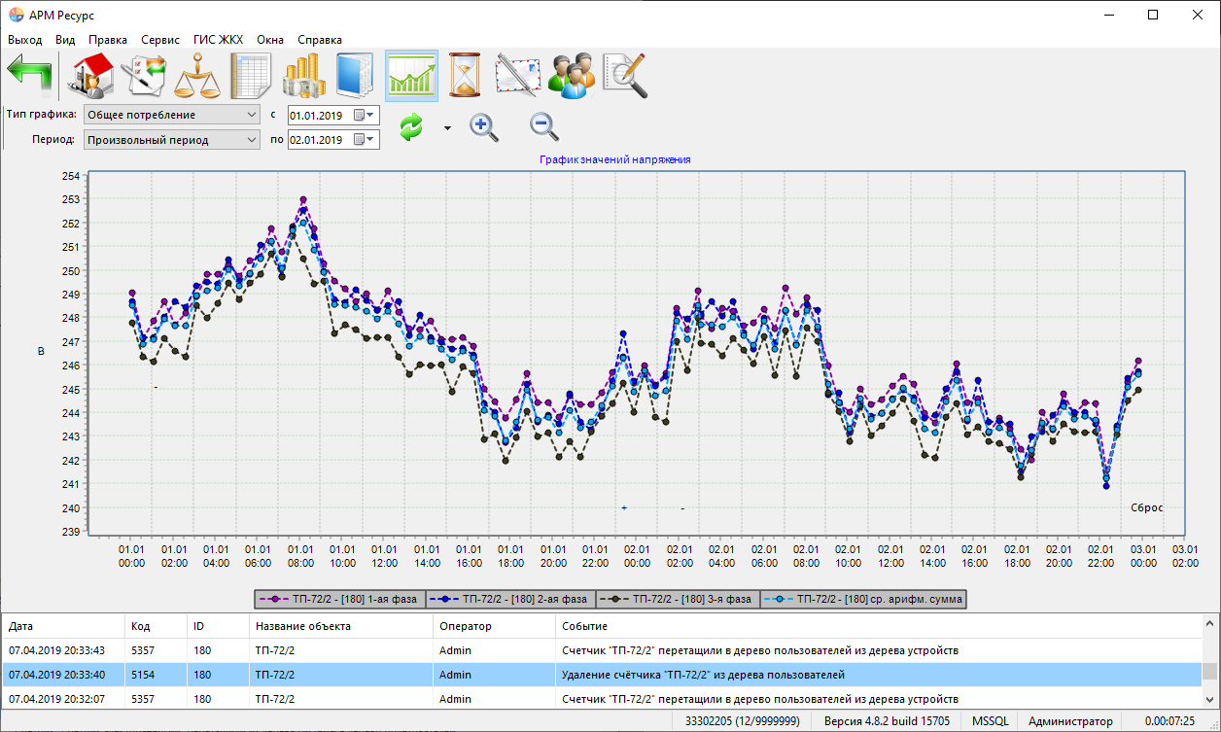The image size is (1221, 732).
Task: Select the green chart graph toolbar icon
Action: click(x=411, y=76)
